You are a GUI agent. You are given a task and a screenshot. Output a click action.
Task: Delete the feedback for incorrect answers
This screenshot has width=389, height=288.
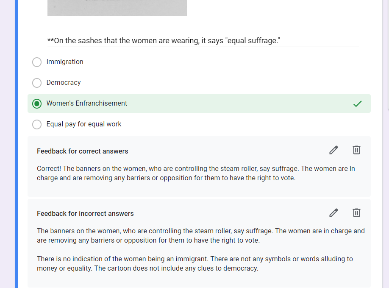point(357,213)
